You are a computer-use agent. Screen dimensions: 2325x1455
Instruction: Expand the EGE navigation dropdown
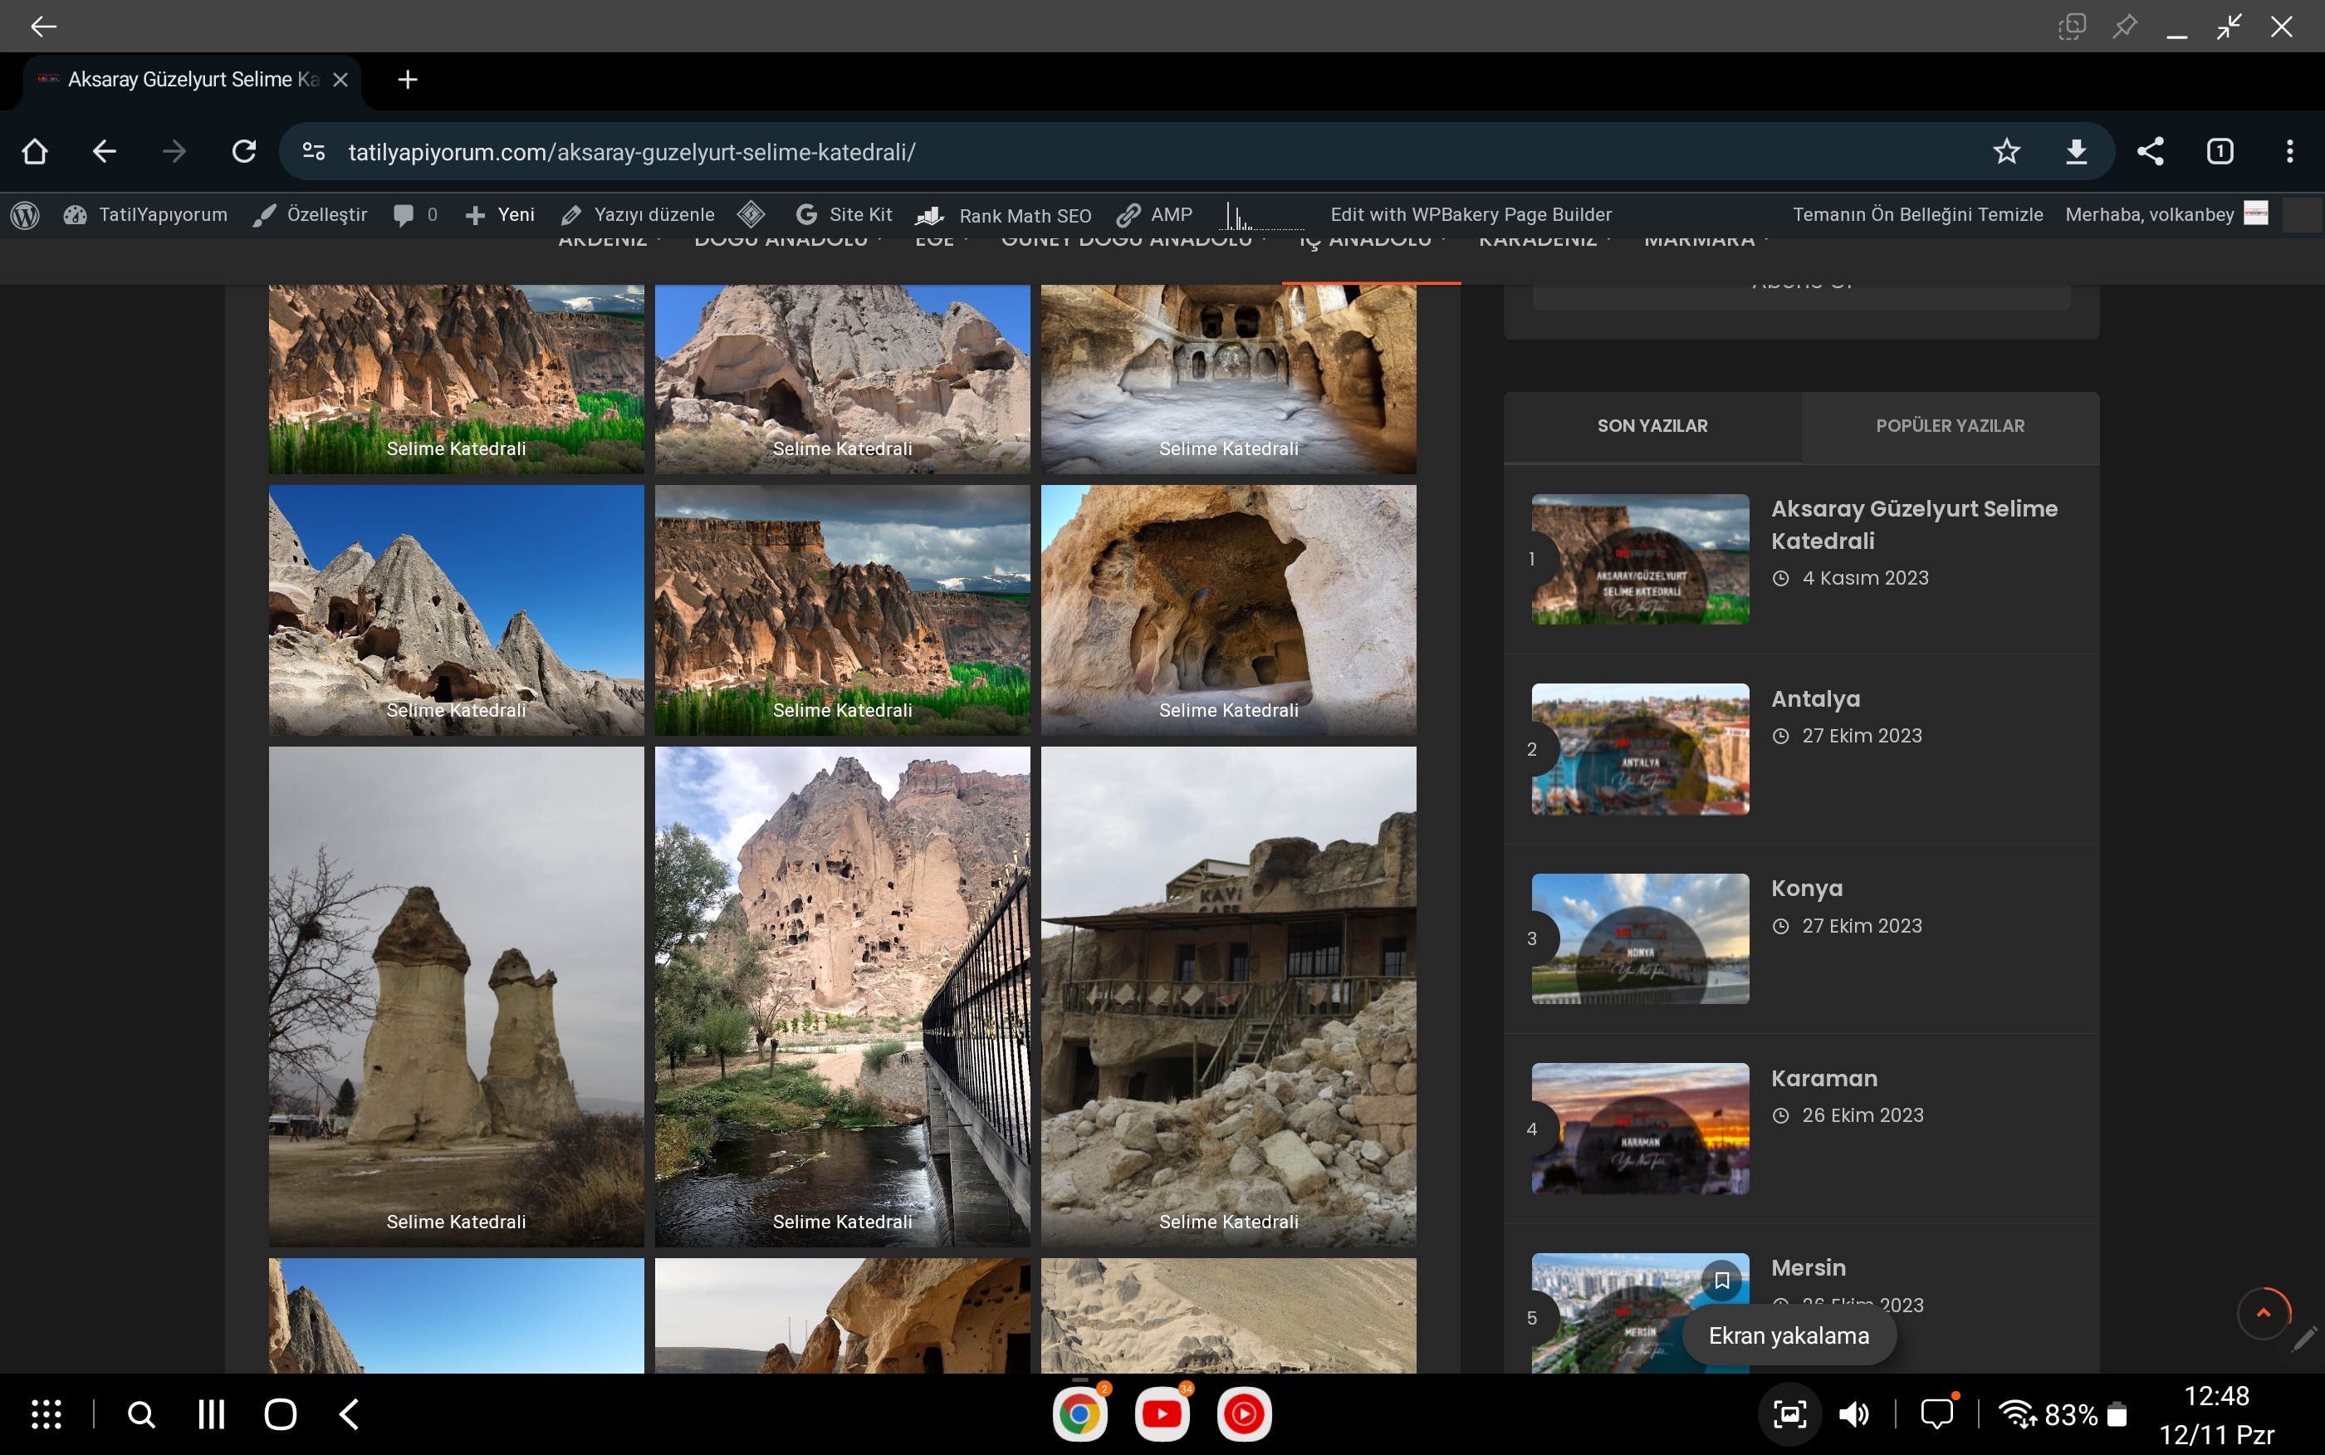(x=941, y=241)
